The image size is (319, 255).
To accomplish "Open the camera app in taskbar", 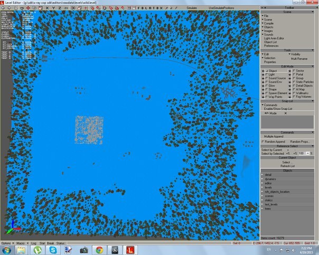I will [84, 250].
